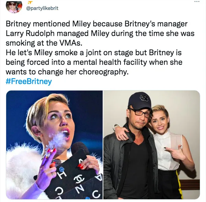
Task: Open the #FreeBritney hashtag
Action: point(29,81)
